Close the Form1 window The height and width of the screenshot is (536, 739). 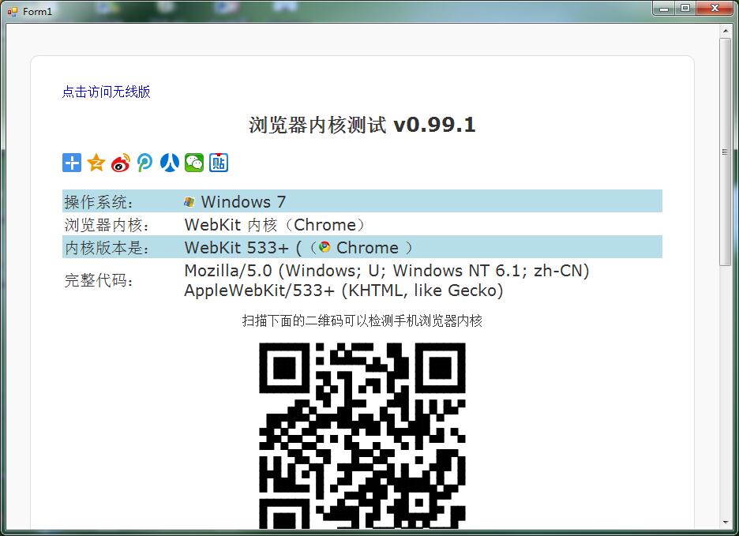click(715, 9)
